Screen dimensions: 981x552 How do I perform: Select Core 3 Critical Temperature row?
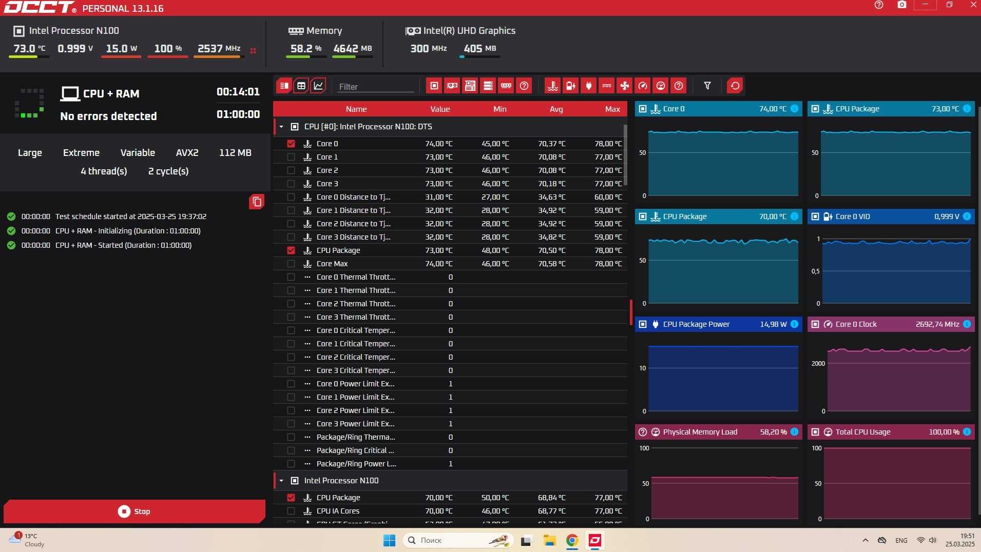pos(450,370)
